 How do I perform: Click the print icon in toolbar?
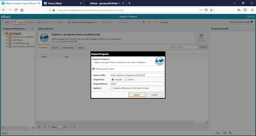[149, 22]
